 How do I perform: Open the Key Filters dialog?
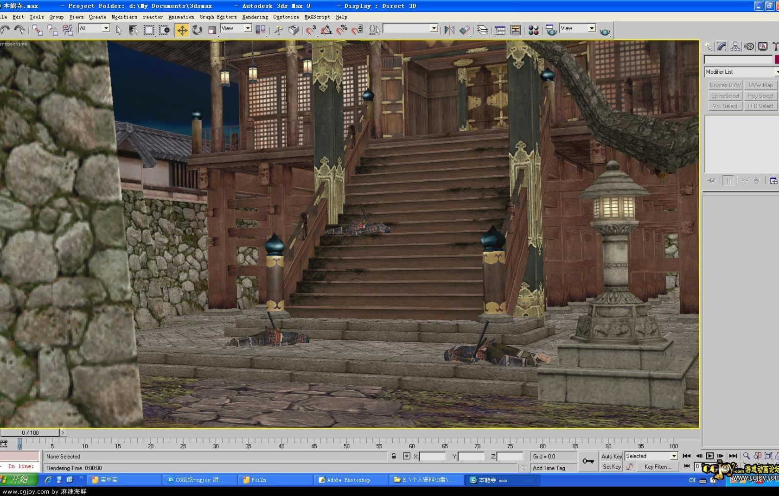(x=658, y=467)
